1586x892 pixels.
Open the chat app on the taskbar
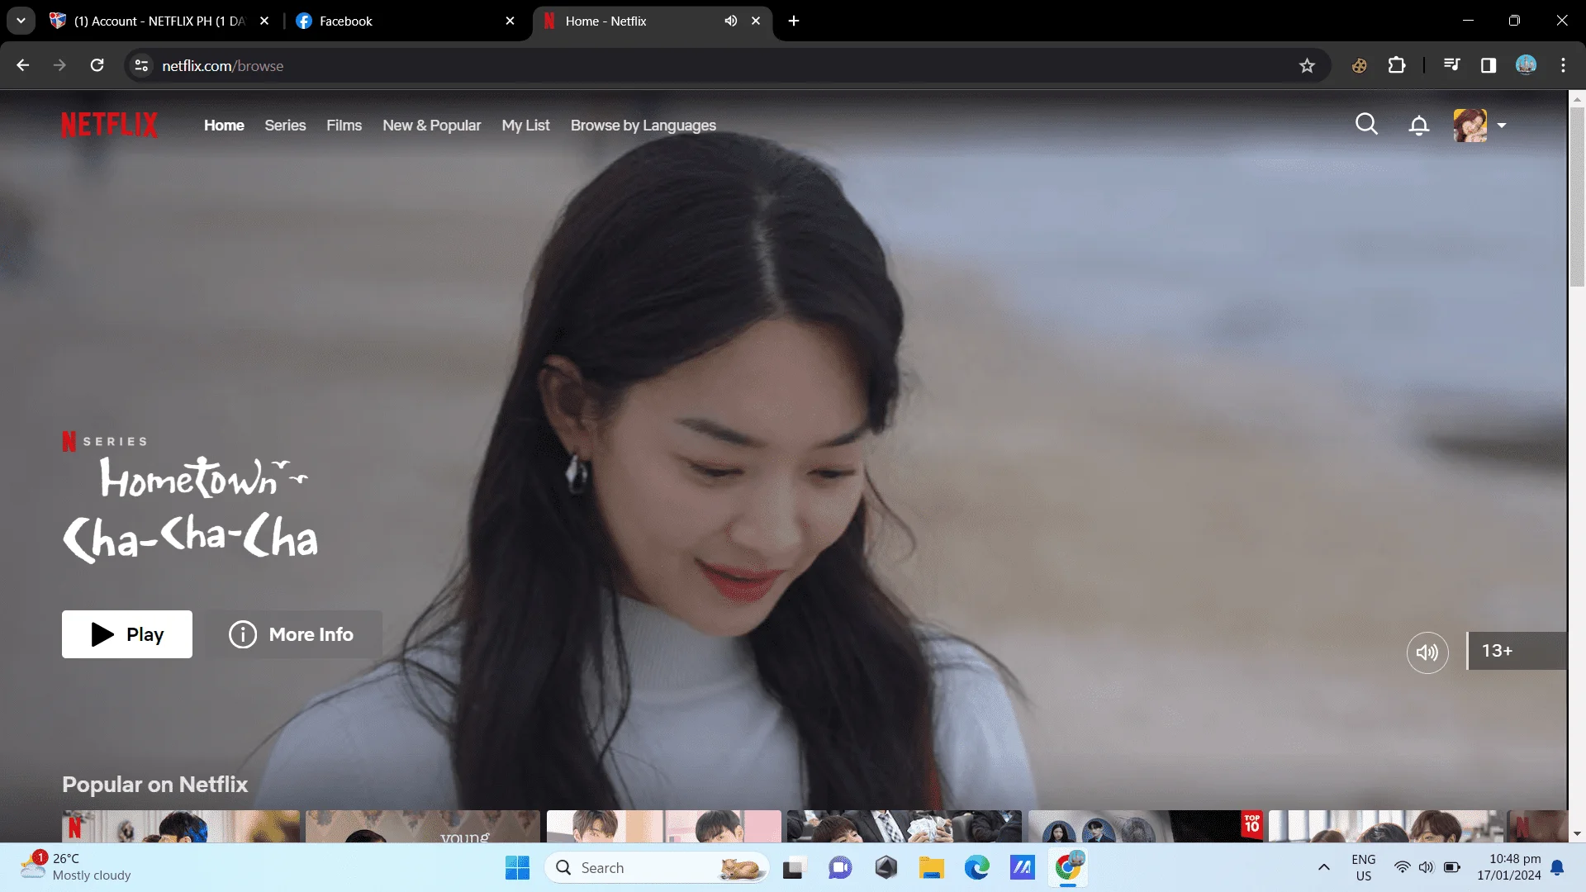840,868
